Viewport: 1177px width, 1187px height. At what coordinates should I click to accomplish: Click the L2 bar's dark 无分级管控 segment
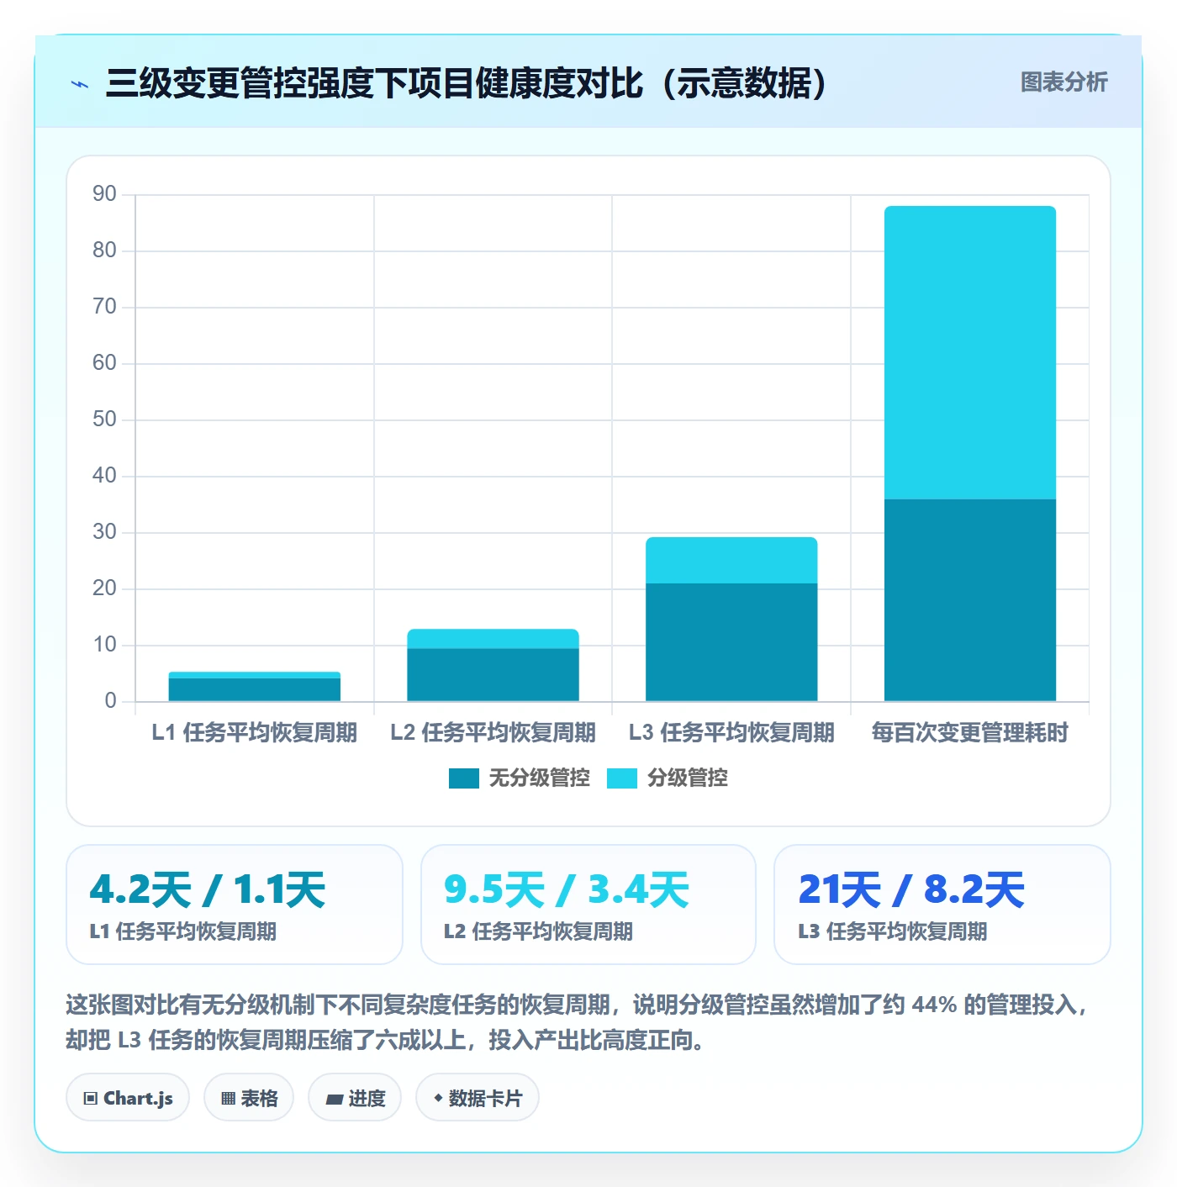[493, 674]
